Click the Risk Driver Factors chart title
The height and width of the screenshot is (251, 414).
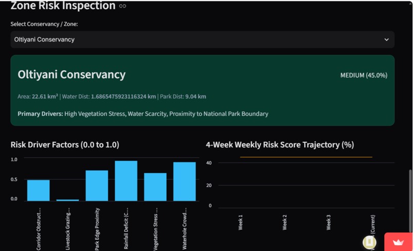pos(65,144)
